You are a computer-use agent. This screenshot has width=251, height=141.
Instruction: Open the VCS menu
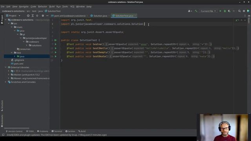tap(72, 7)
